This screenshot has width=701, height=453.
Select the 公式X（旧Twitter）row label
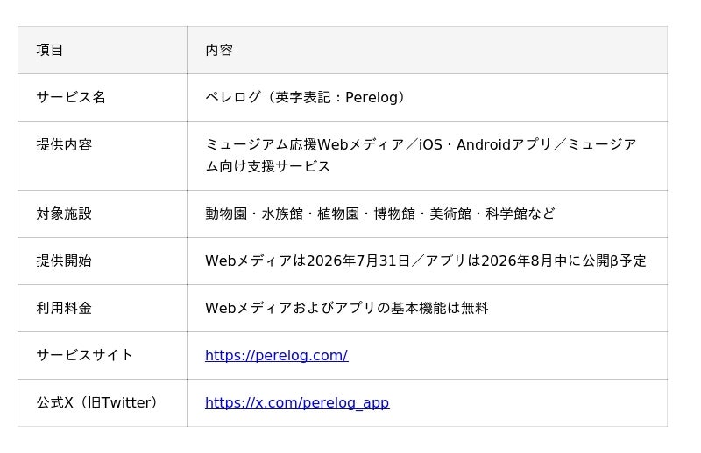pos(97,402)
